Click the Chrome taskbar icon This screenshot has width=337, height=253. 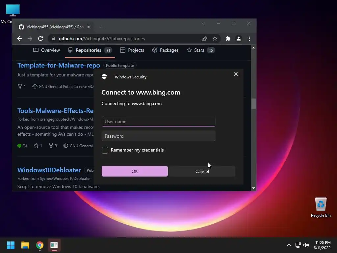click(x=40, y=245)
